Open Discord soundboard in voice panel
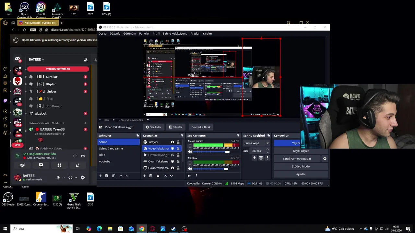This screenshot has width=415, height=233. tap(78, 165)
